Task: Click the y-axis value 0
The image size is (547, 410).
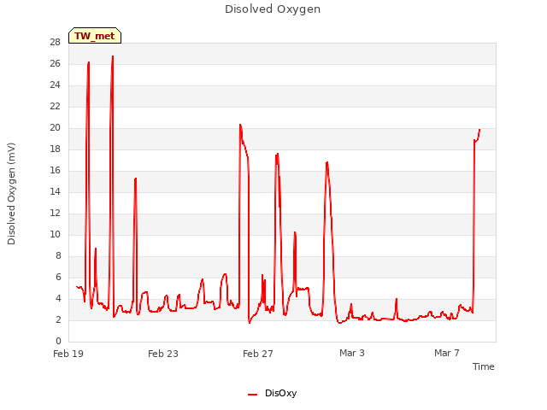Action: coord(58,341)
